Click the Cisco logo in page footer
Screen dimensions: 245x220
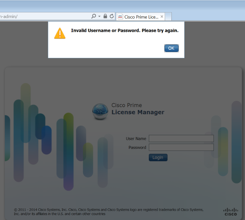tap(231, 212)
